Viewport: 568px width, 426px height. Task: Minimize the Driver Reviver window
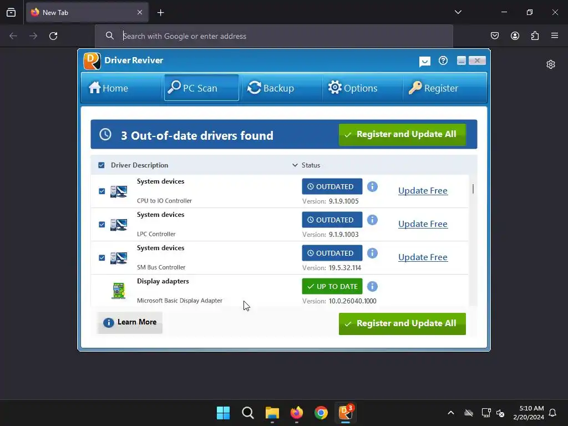[x=461, y=60]
